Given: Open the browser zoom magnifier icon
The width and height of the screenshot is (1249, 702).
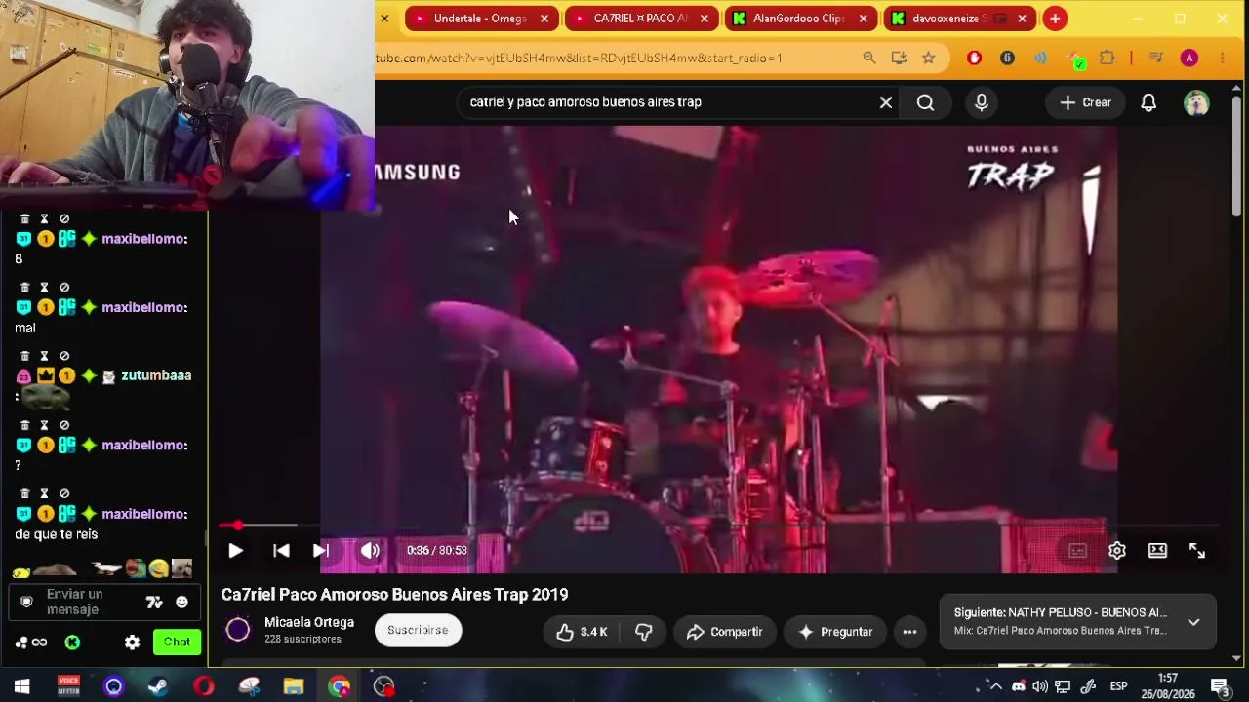Looking at the screenshot, I should [x=869, y=58].
